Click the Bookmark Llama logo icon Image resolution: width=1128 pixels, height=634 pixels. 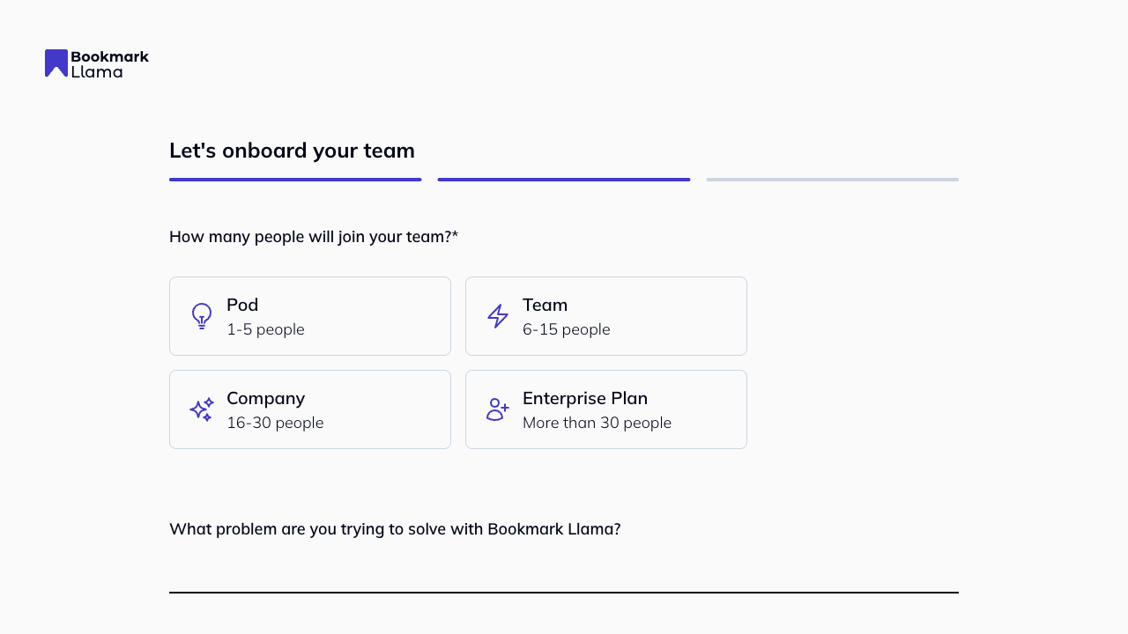56,63
